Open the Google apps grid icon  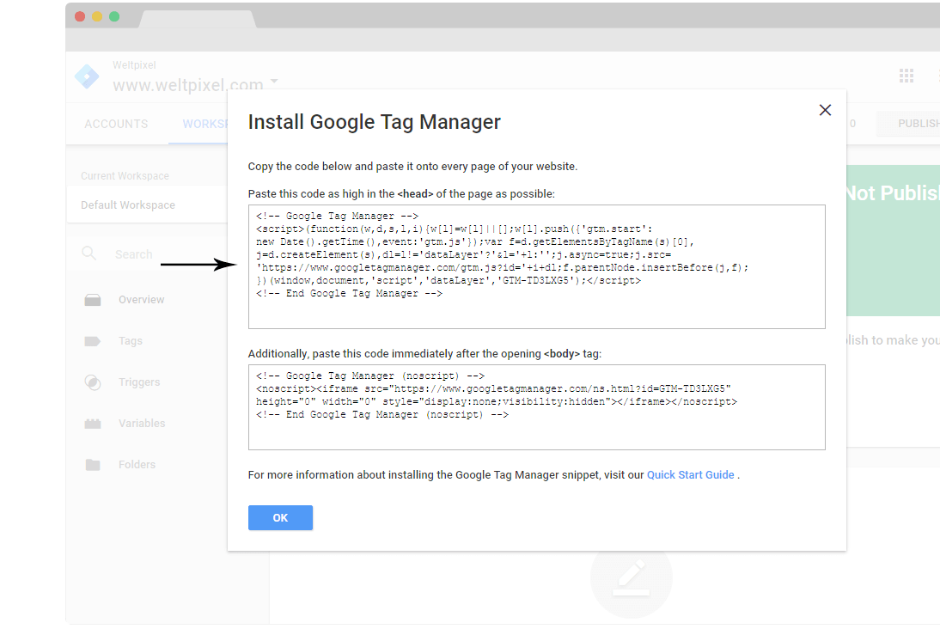(x=906, y=76)
